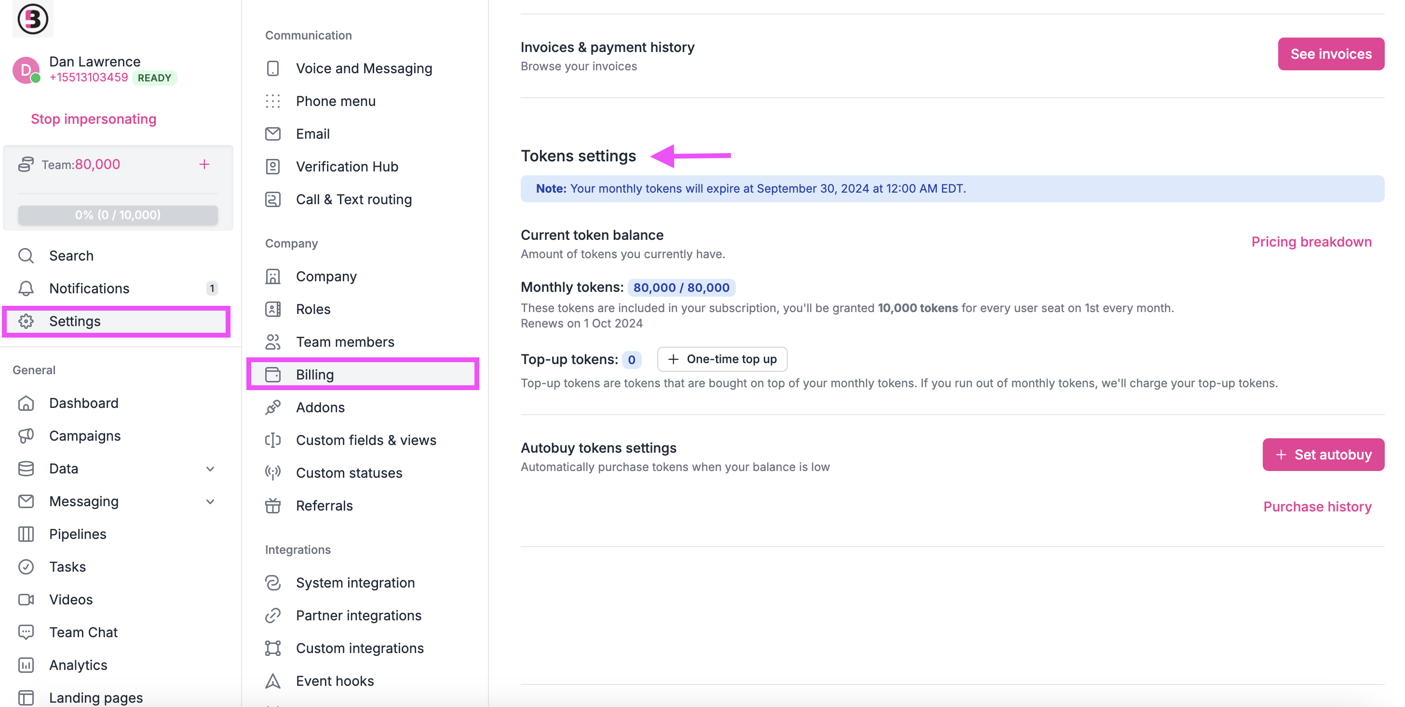The image size is (1405, 707).
Task: Open the Purchase history link
Action: pos(1317,507)
